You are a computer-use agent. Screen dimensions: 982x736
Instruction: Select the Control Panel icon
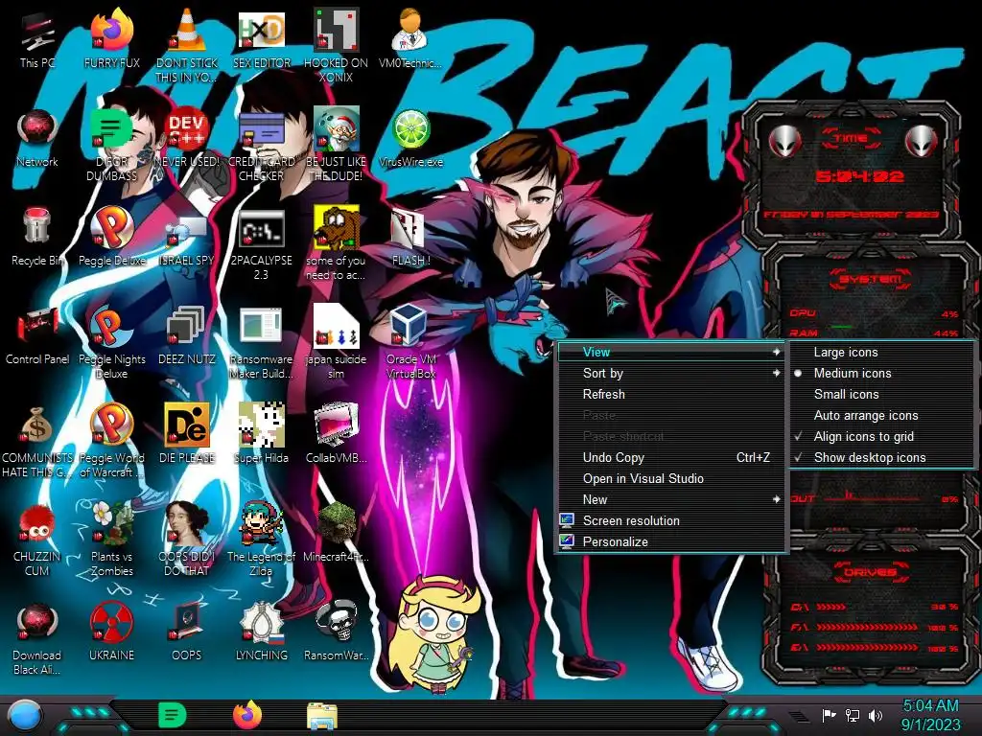(x=37, y=337)
